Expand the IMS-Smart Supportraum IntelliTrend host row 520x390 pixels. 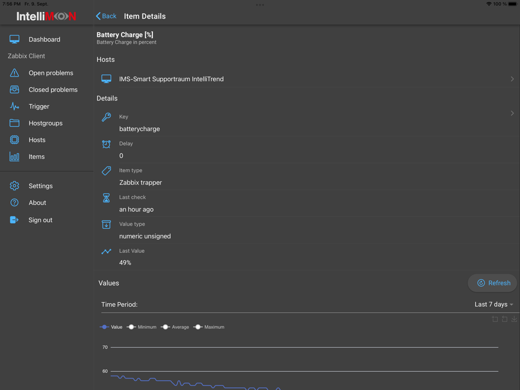pyautogui.click(x=308, y=79)
